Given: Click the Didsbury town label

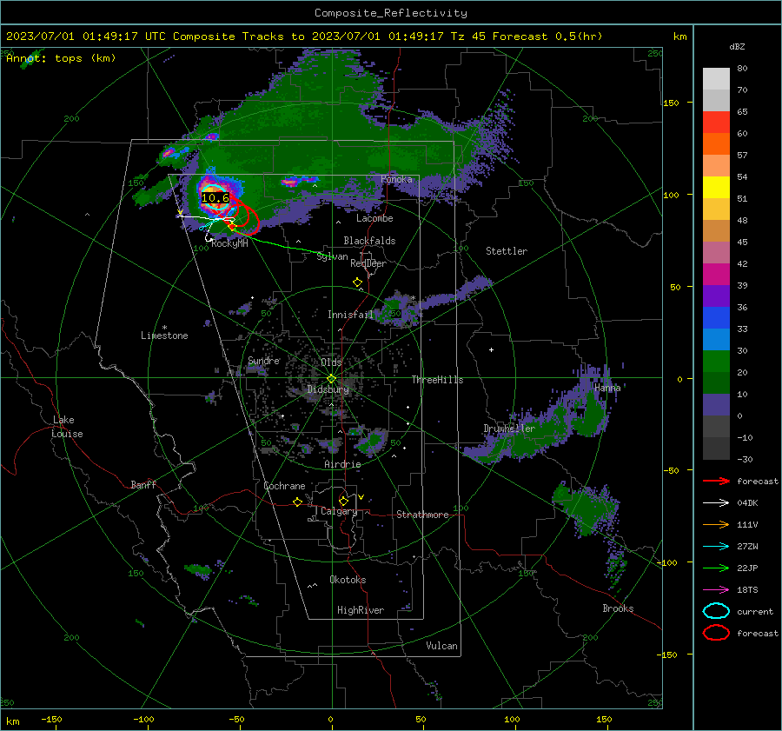Looking at the screenshot, I should coord(328,389).
